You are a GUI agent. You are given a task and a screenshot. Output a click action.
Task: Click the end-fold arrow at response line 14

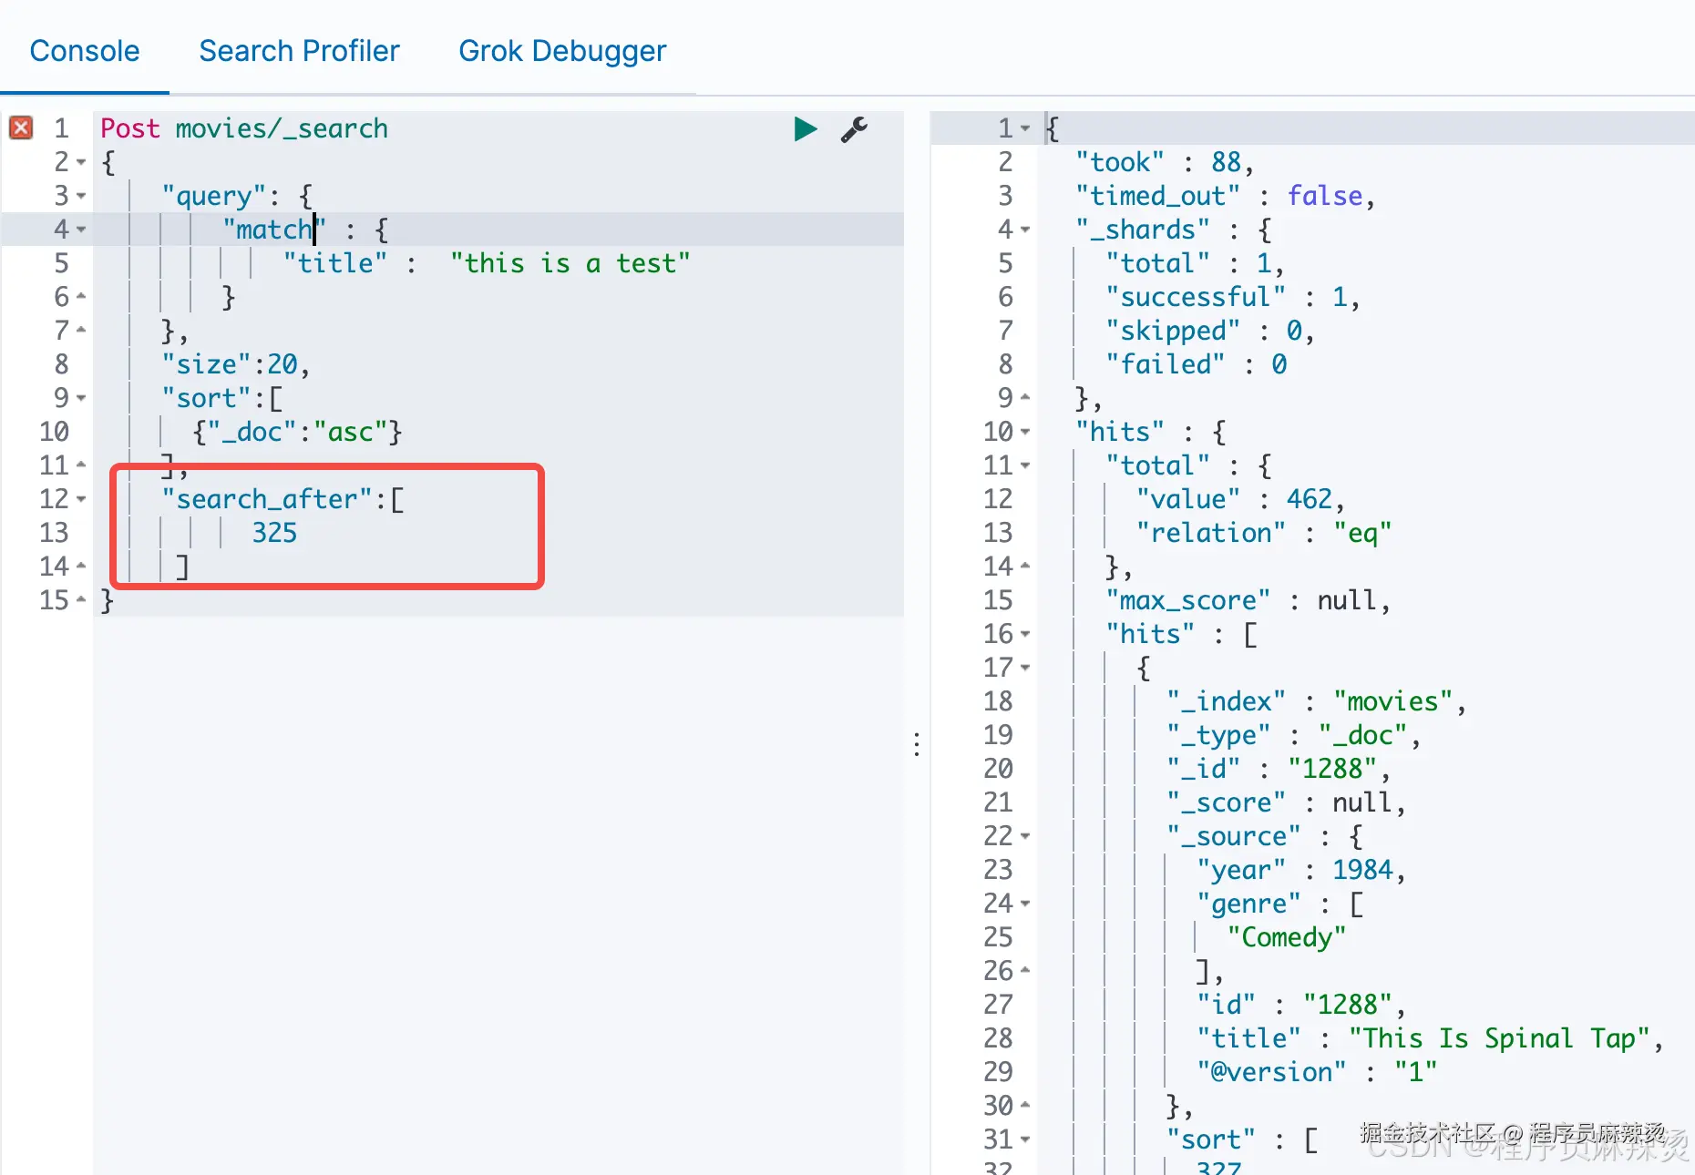point(1025,567)
